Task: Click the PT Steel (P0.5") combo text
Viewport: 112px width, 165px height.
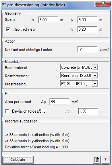Action: coord(74,84)
